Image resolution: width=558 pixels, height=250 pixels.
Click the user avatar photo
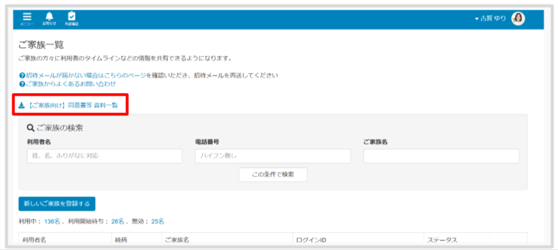(518, 19)
